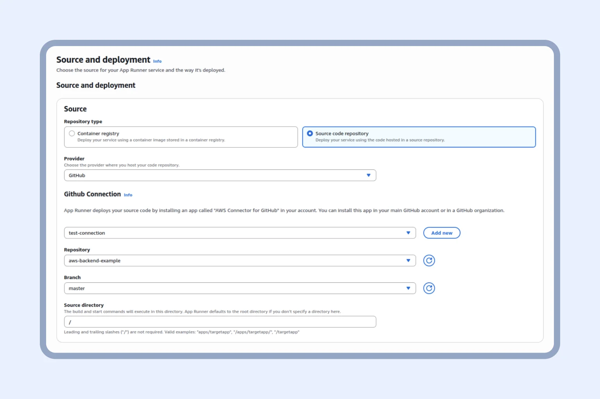Click the Container registry option card
Image resolution: width=600 pixels, height=399 pixels.
tap(181, 137)
